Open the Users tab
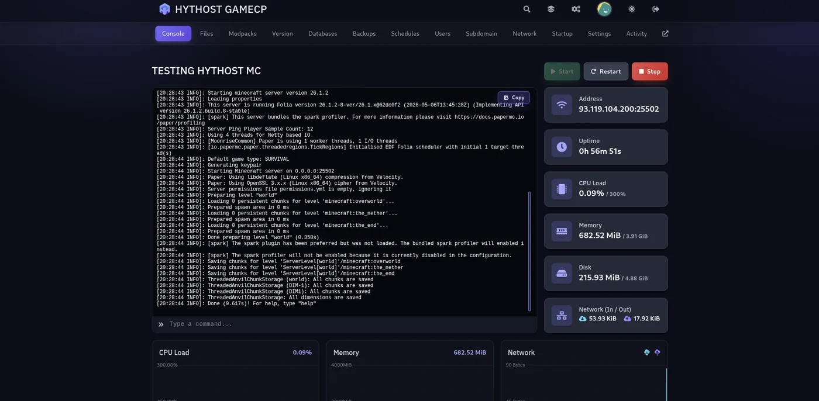Screen dimensions: 819x401 pyautogui.click(x=443, y=33)
